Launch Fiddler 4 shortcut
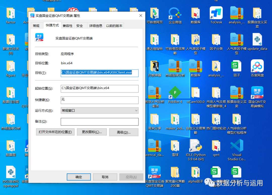The width and height of the screenshot is (272, 195). pyautogui.click(x=175, y=95)
